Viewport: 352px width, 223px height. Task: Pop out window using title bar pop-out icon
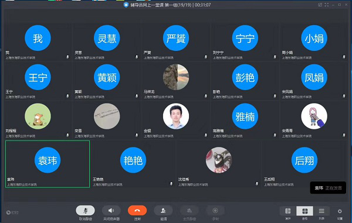pyautogui.click(x=320, y=5)
